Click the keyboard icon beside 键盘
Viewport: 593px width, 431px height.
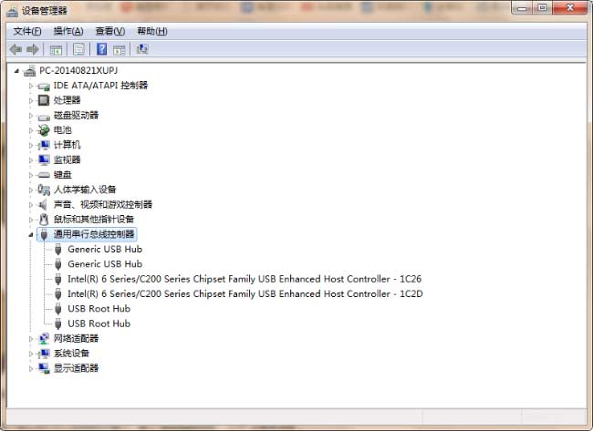pyautogui.click(x=44, y=175)
